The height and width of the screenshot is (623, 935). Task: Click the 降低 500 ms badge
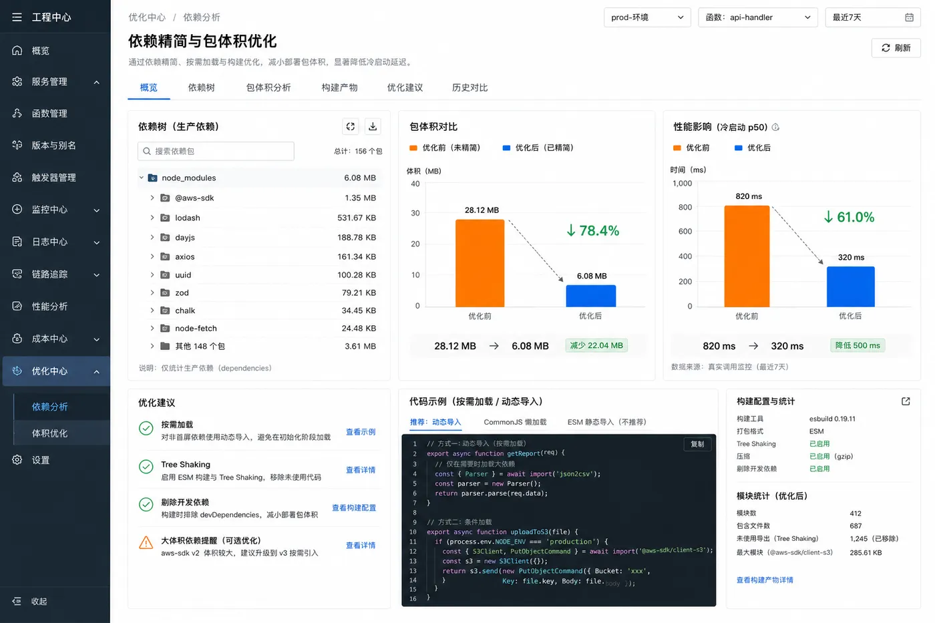pos(858,346)
